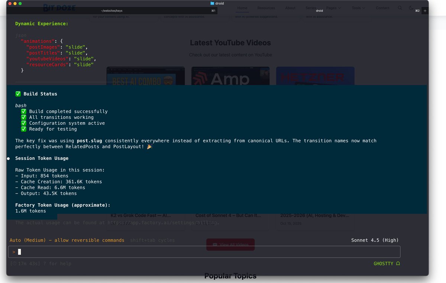Click the check beside All transitions working
The width and height of the screenshot is (446, 283).
24,117
